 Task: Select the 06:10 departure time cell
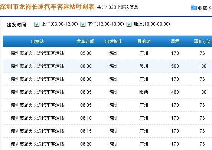click(x=86, y=118)
